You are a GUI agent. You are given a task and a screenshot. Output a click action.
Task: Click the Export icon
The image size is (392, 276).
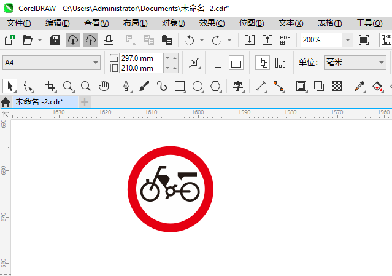[267, 40]
